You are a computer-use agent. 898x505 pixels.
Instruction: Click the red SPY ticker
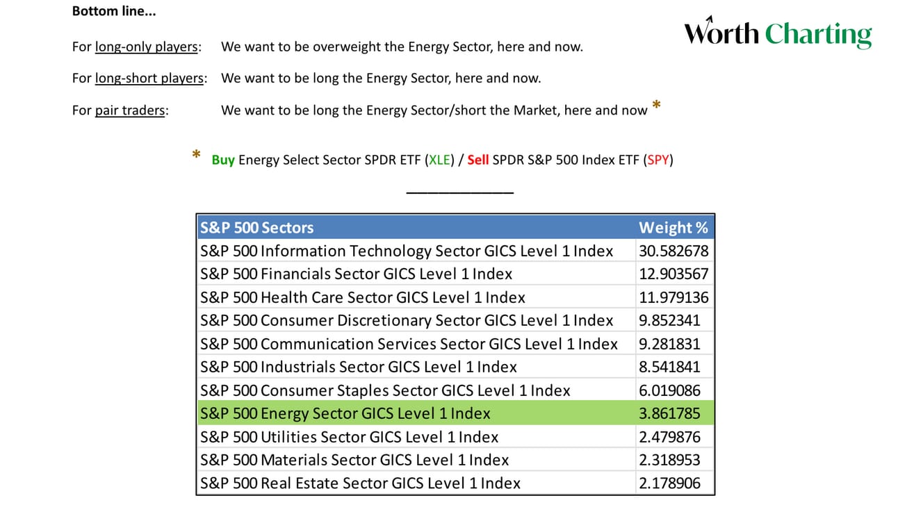click(658, 160)
